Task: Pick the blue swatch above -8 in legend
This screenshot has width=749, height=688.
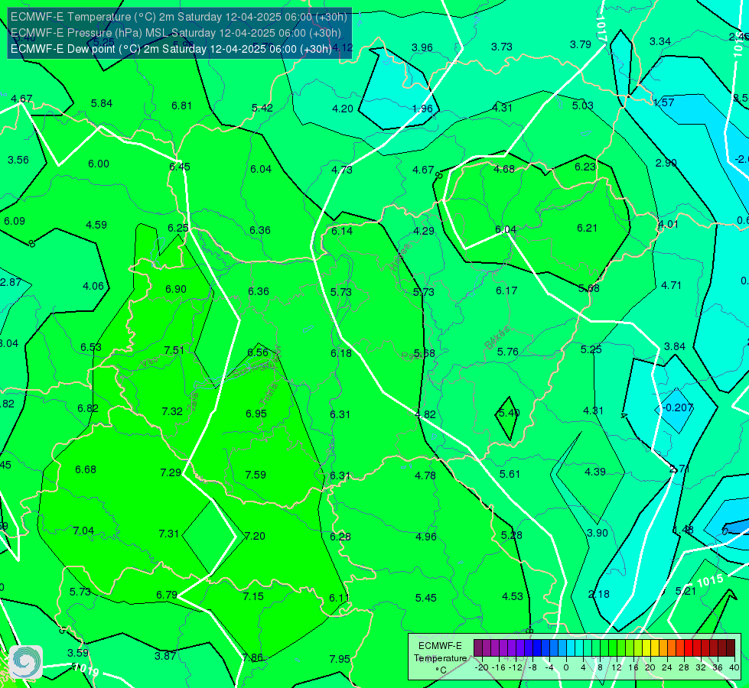Action: pos(537,648)
